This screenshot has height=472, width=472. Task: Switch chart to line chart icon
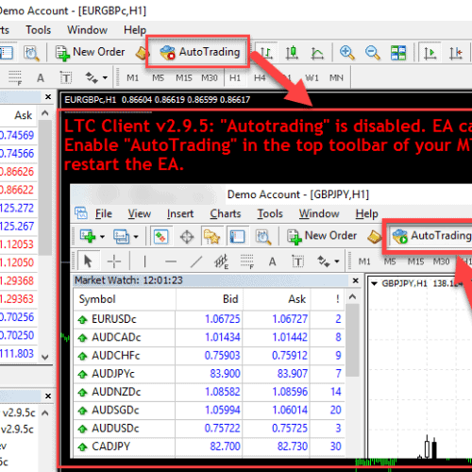[317, 53]
